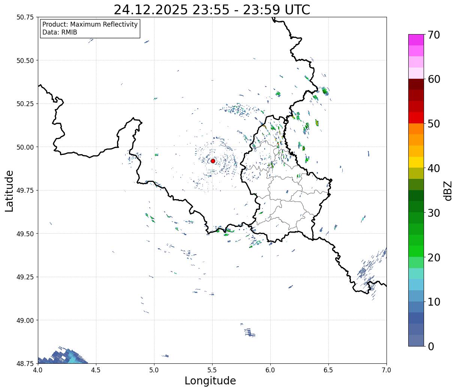Screen dimensions: 457x390
Task: Click the Data: RMIB label
Action: [60, 32]
